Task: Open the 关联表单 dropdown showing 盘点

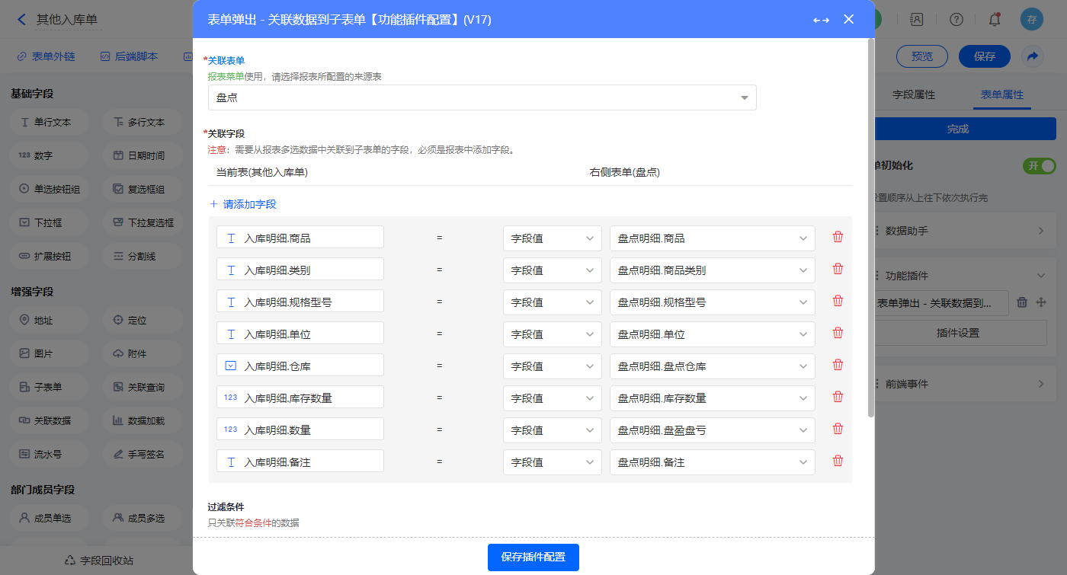Action: coord(482,97)
